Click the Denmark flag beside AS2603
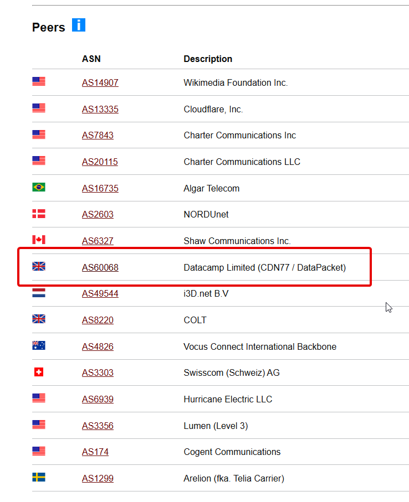The width and height of the screenshot is (409, 502). (39, 214)
